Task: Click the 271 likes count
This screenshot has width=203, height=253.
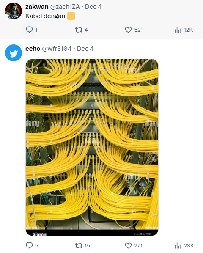Action: pos(138,245)
